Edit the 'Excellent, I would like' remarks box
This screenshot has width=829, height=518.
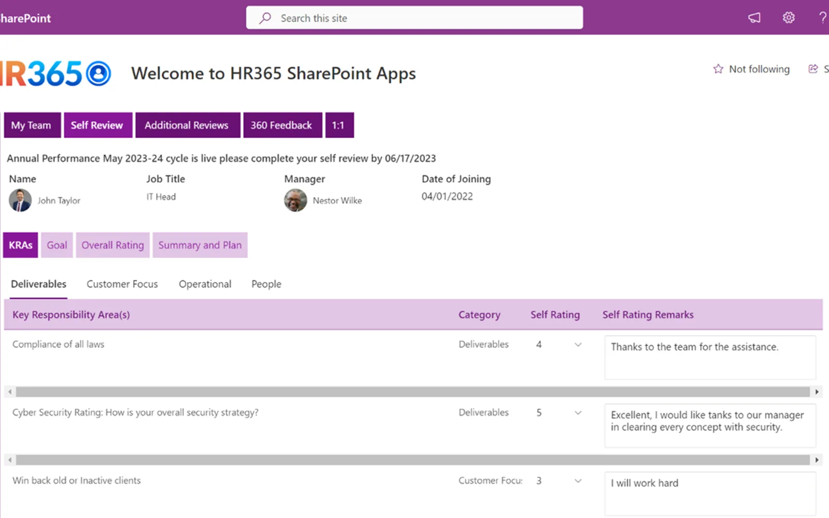point(710,426)
